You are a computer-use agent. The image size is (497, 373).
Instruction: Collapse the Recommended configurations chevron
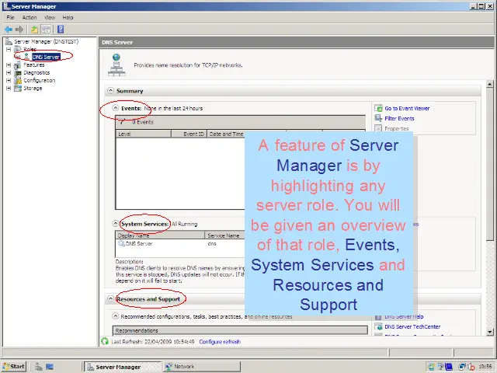click(116, 316)
